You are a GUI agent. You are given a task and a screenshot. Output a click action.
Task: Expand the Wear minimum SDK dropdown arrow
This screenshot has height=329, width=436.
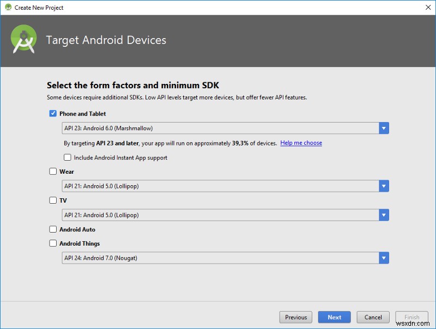tap(384, 186)
